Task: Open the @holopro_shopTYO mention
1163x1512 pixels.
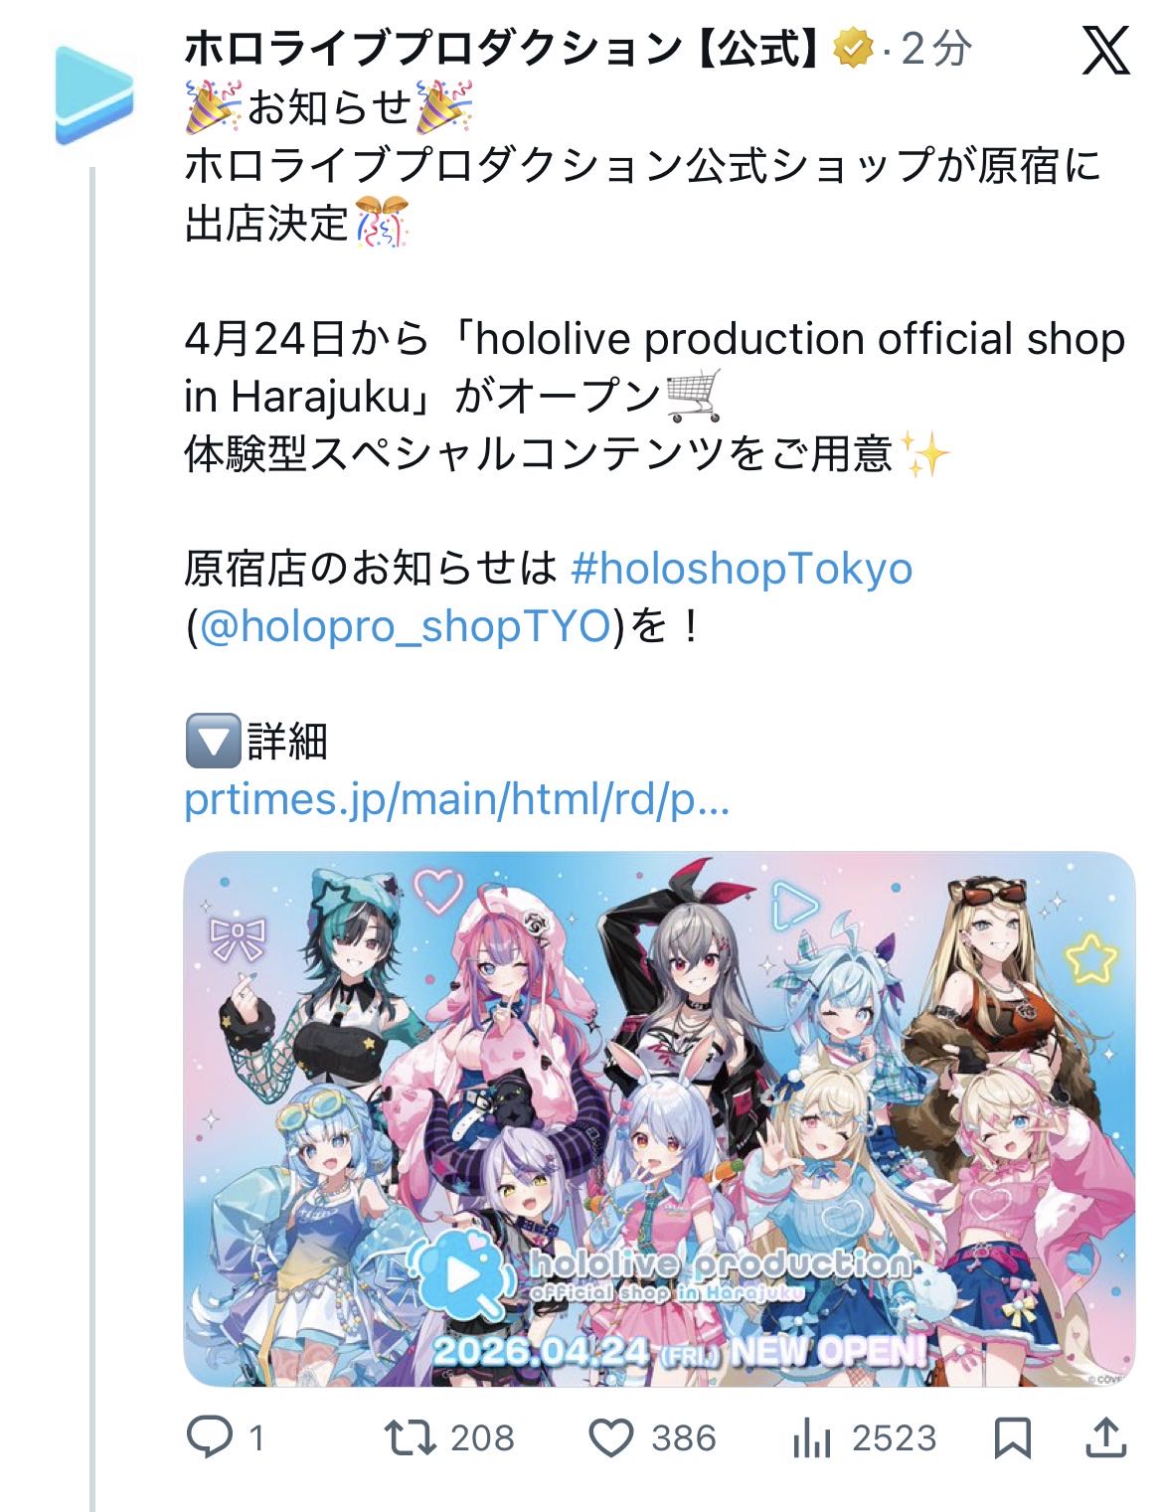Action: (406, 626)
